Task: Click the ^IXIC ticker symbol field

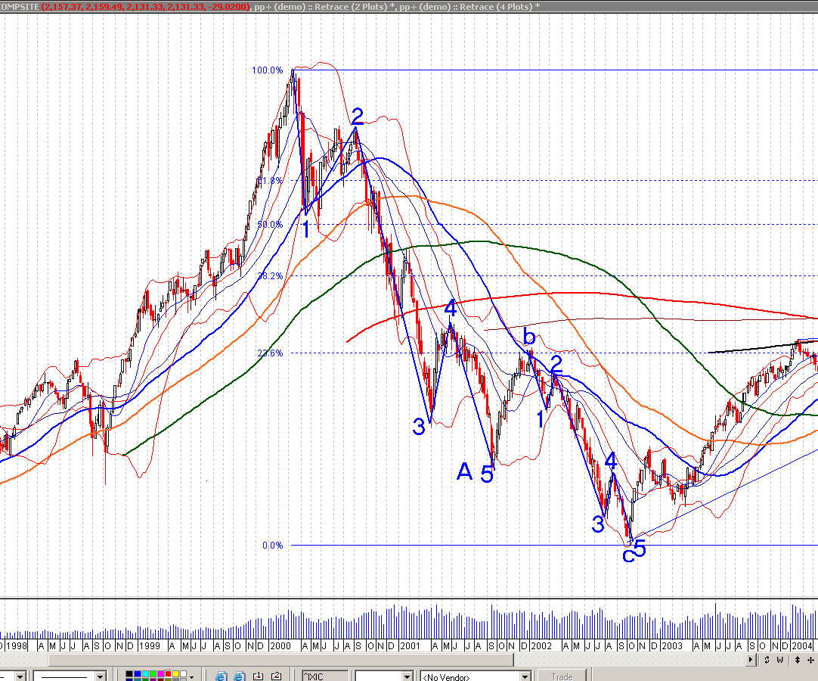Action: click(324, 676)
